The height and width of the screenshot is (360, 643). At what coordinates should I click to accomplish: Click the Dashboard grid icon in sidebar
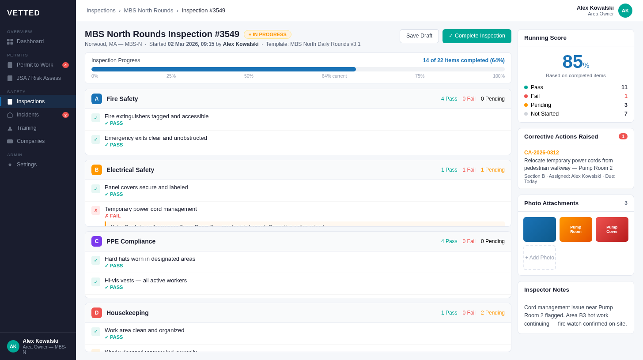pos(10,41)
